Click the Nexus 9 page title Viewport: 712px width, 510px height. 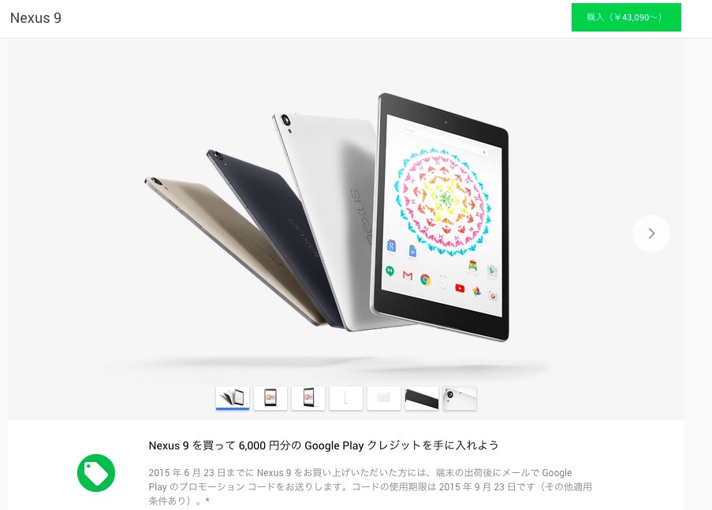[35, 17]
